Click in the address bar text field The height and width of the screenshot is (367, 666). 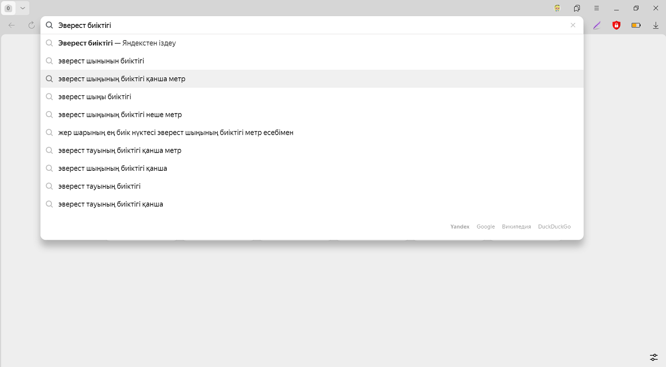pos(293,25)
